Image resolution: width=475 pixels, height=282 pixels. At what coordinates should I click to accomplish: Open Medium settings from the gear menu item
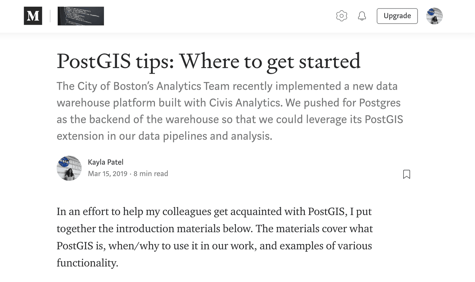coord(342,16)
